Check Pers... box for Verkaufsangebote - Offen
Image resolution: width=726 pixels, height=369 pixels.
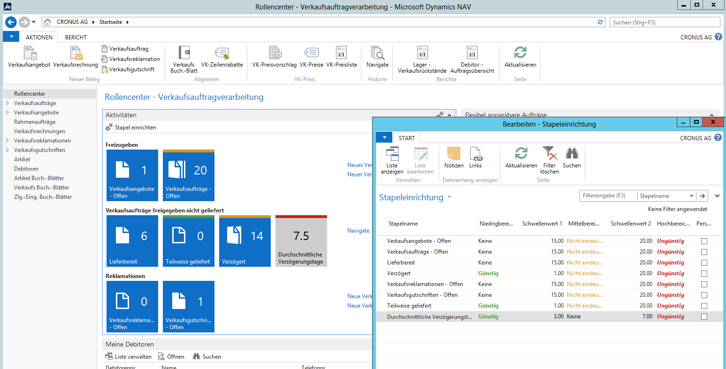pos(704,241)
